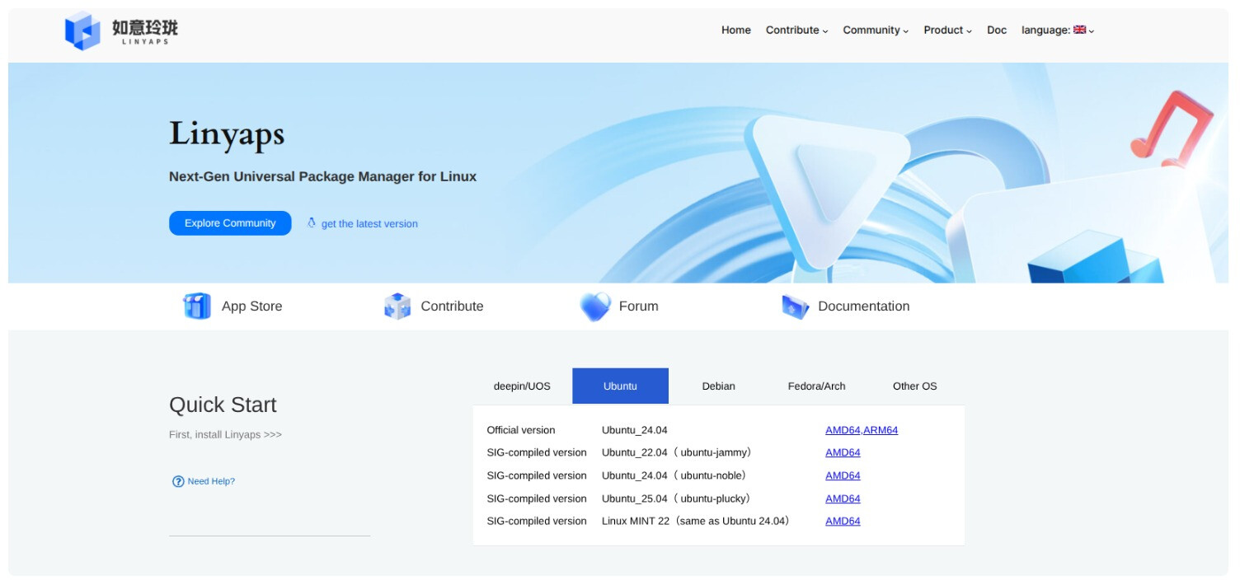Select the Other OS tab

[x=914, y=386]
